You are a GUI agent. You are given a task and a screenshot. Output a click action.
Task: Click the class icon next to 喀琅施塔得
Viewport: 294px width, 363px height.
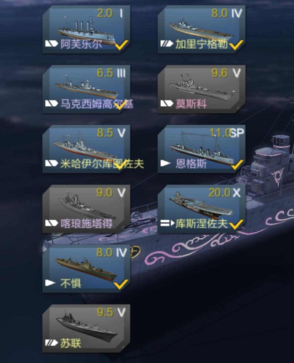52,223
